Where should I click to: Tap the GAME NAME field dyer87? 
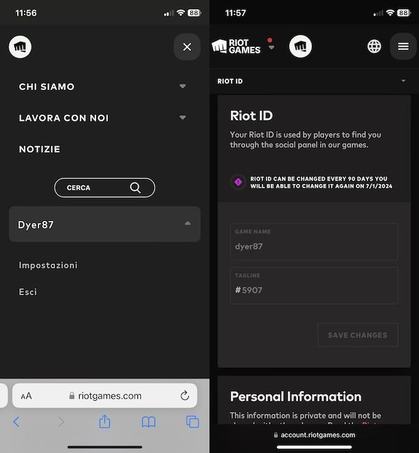pyautogui.click(x=314, y=242)
